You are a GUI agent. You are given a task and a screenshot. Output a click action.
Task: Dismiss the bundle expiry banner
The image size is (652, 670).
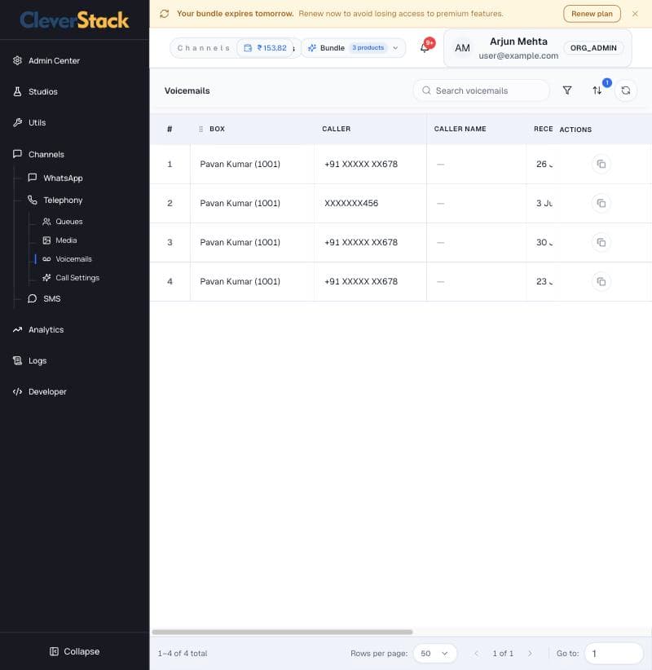pyautogui.click(x=635, y=14)
